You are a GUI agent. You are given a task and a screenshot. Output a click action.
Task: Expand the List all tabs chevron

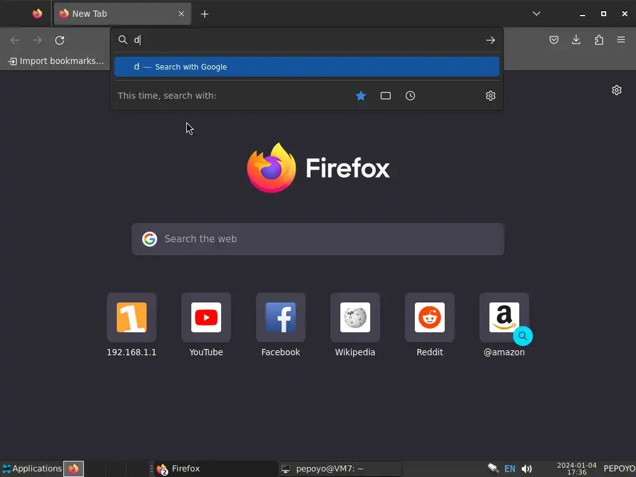tap(536, 14)
